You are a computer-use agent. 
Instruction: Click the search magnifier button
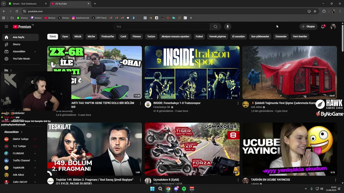[x=216, y=27]
